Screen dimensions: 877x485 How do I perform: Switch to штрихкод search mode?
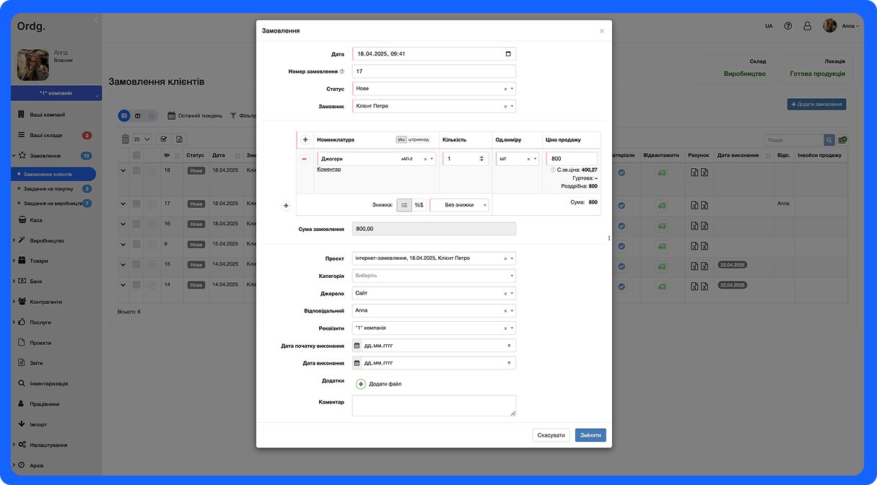tap(419, 140)
